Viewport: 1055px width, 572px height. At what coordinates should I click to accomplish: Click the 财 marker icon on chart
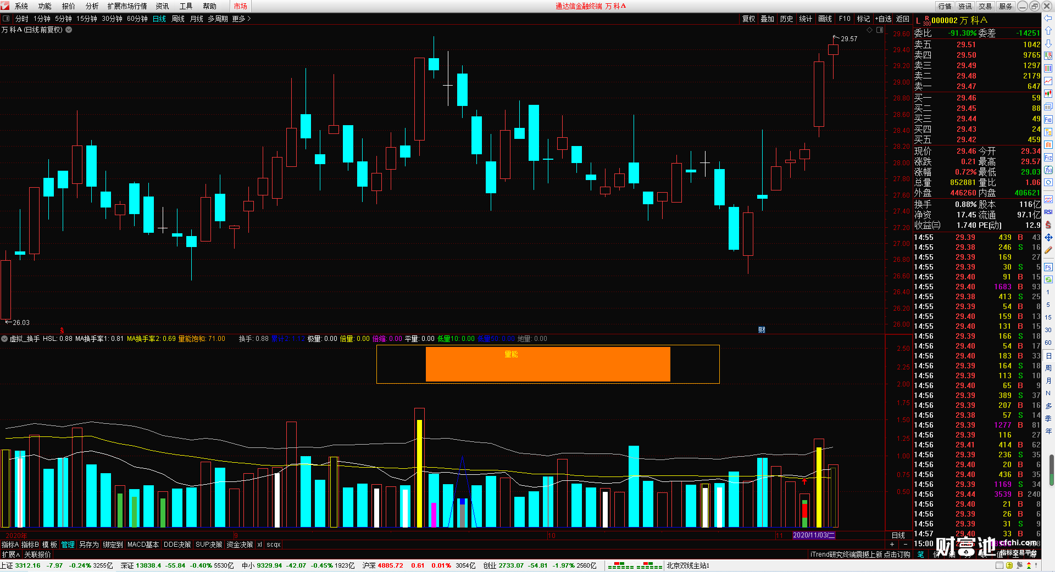762,329
